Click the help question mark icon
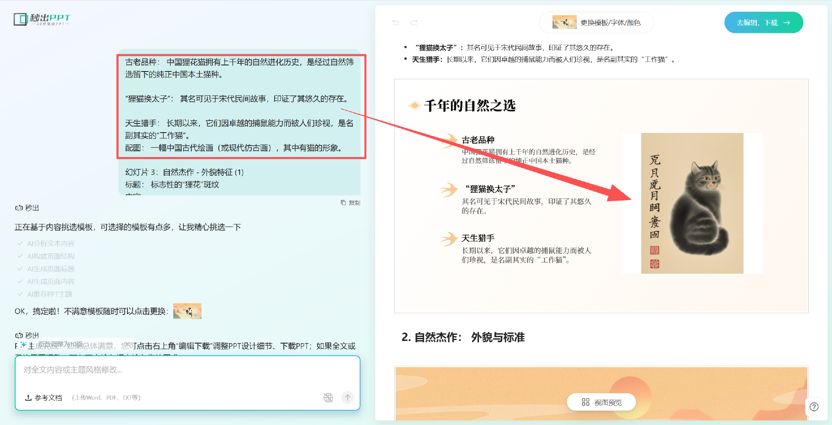Viewport: 832px width, 425px height. (x=814, y=407)
